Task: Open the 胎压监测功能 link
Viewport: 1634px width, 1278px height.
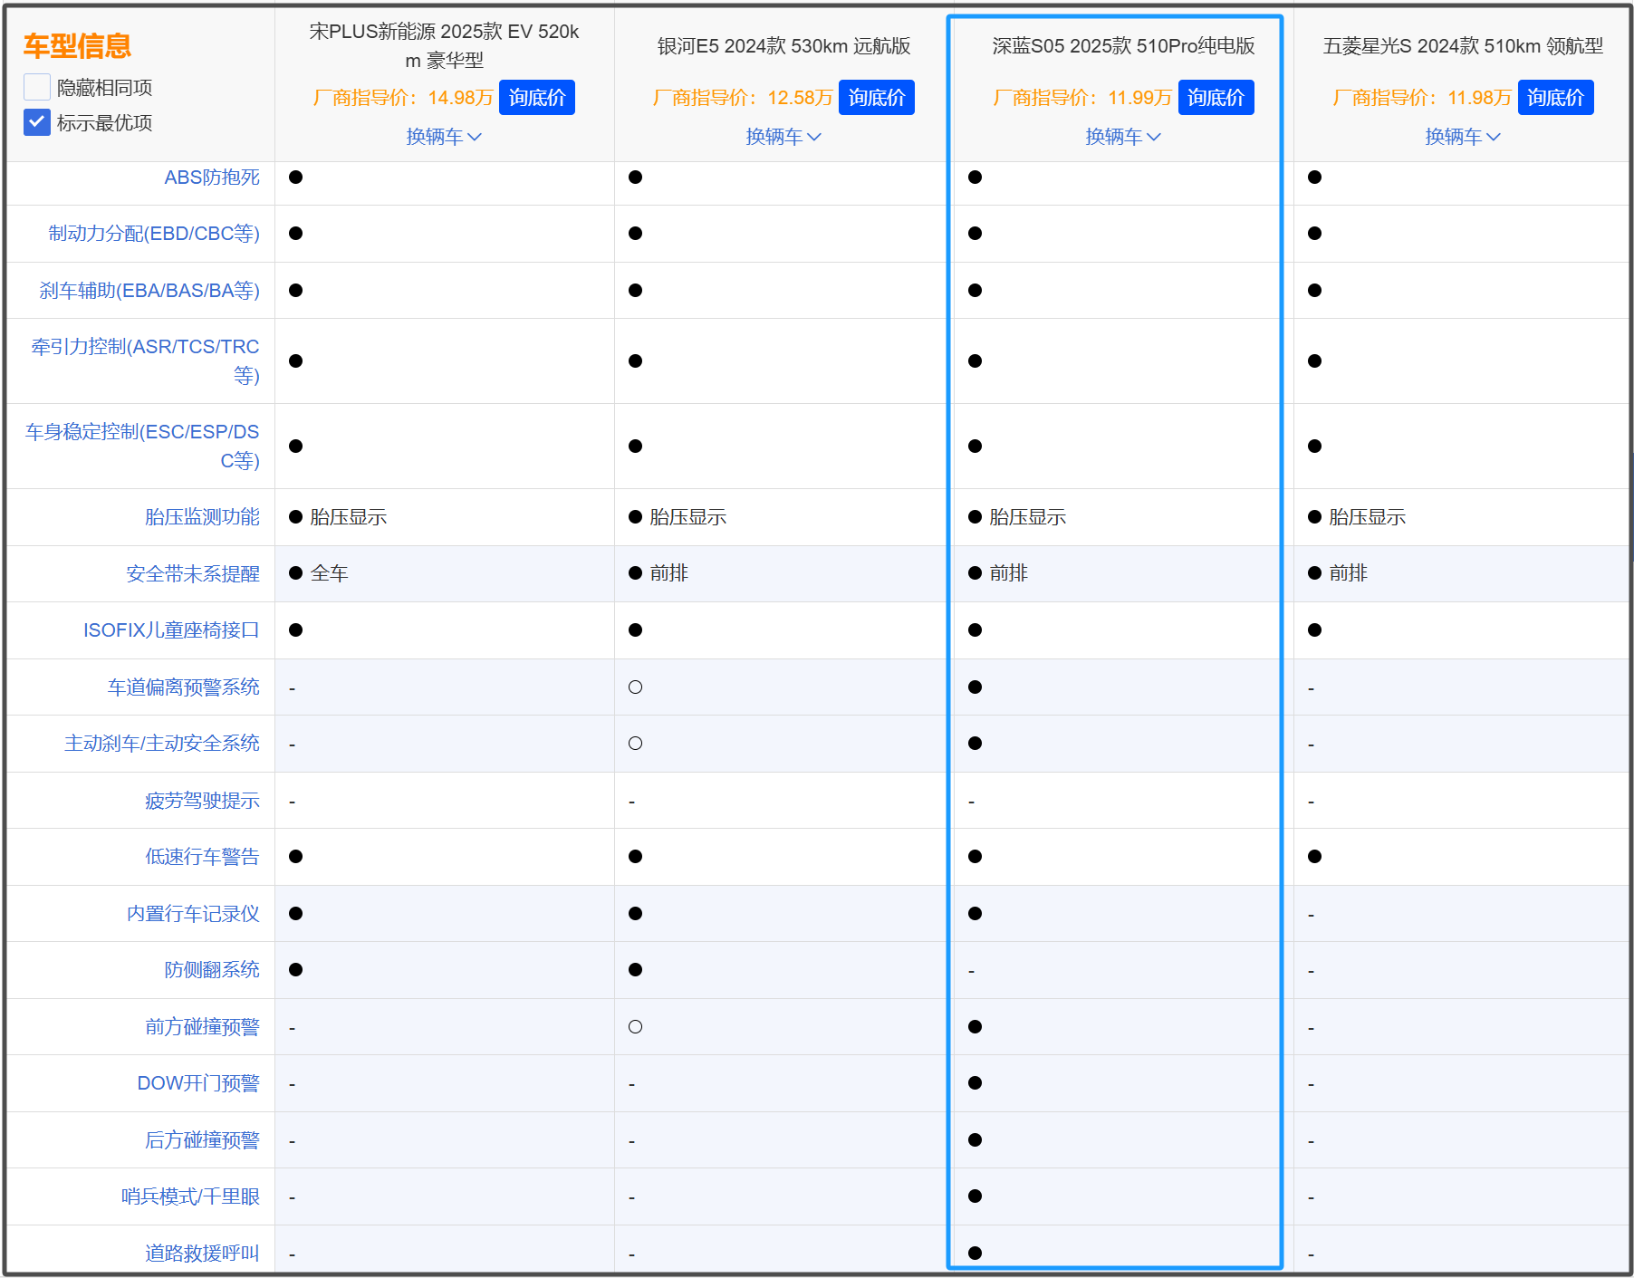Action: coord(202,517)
